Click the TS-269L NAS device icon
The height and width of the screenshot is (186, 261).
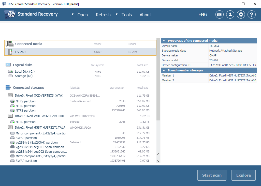pyautogui.click(x=10, y=52)
